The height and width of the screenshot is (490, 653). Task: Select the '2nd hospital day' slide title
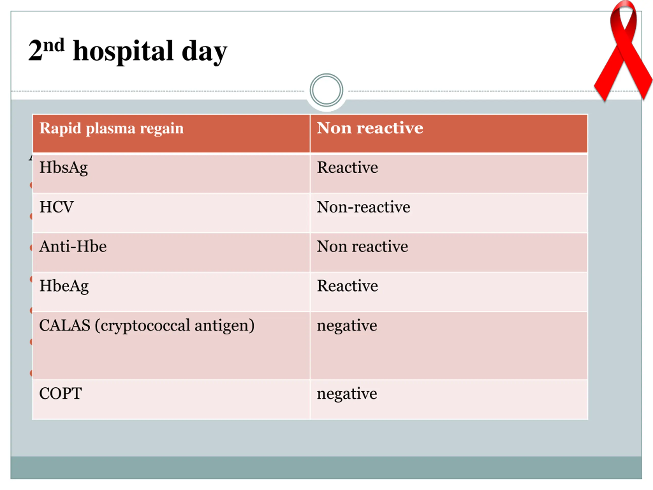click(128, 50)
